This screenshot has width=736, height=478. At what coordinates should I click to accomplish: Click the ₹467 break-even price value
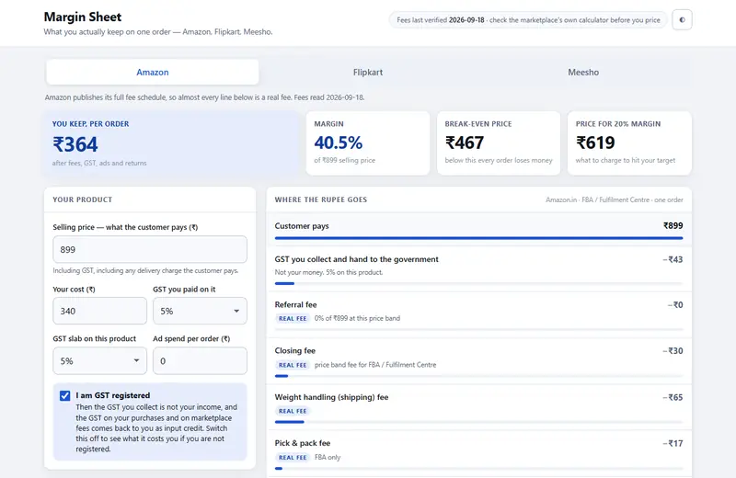click(x=465, y=142)
